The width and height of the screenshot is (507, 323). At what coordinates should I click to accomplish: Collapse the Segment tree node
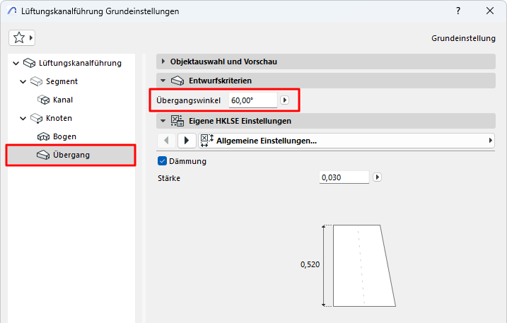click(23, 81)
